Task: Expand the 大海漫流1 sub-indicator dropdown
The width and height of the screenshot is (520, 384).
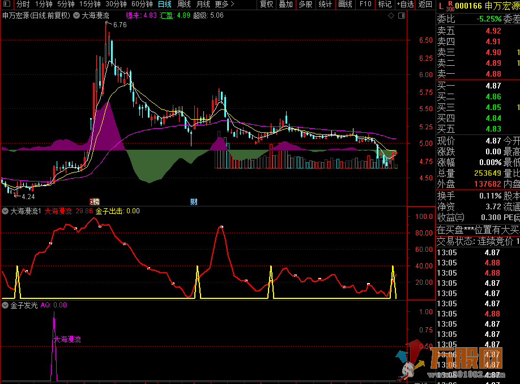Action: coord(5,211)
